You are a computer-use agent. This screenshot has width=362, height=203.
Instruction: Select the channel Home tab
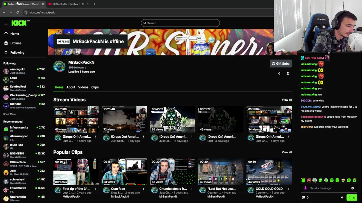pos(59,87)
